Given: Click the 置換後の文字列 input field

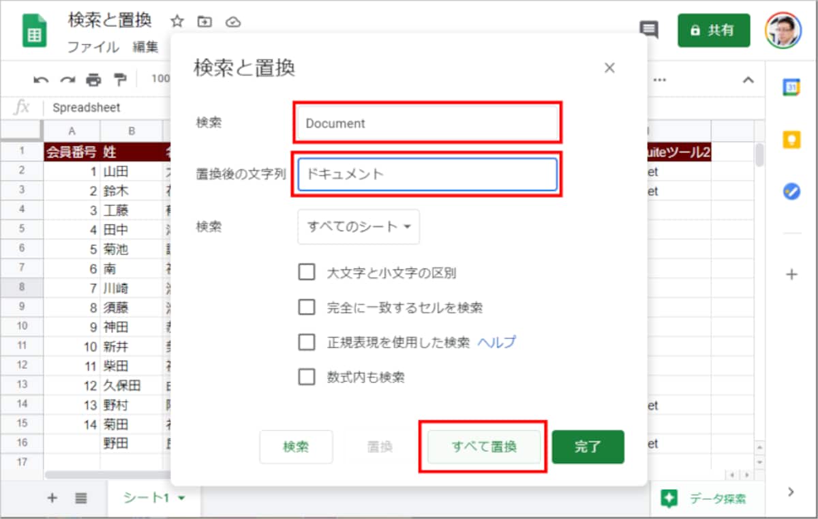Looking at the screenshot, I should click(427, 175).
